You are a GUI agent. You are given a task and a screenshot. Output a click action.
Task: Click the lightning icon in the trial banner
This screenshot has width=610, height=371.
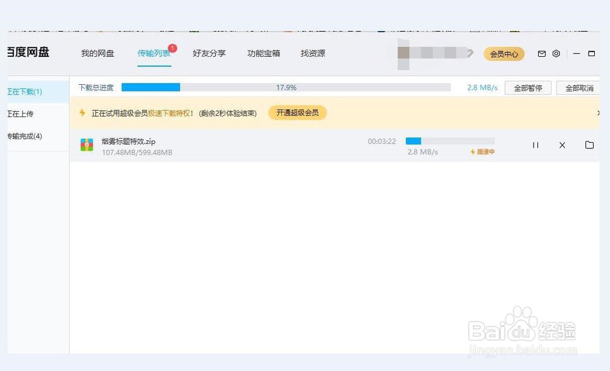pyautogui.click(x=82, y=112)
